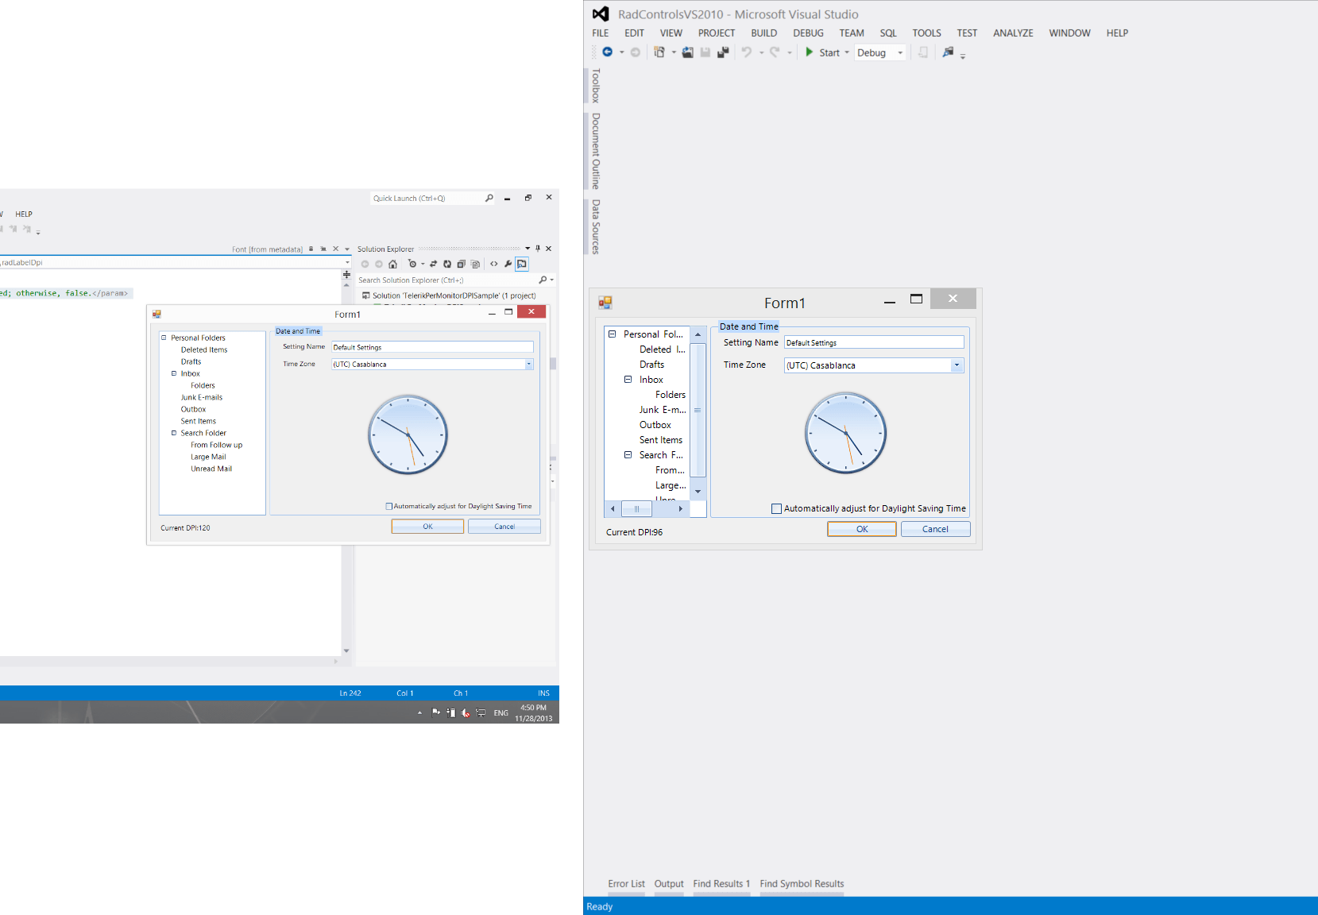
Task: Click the battery power tray icon
Action: (450, 712)
